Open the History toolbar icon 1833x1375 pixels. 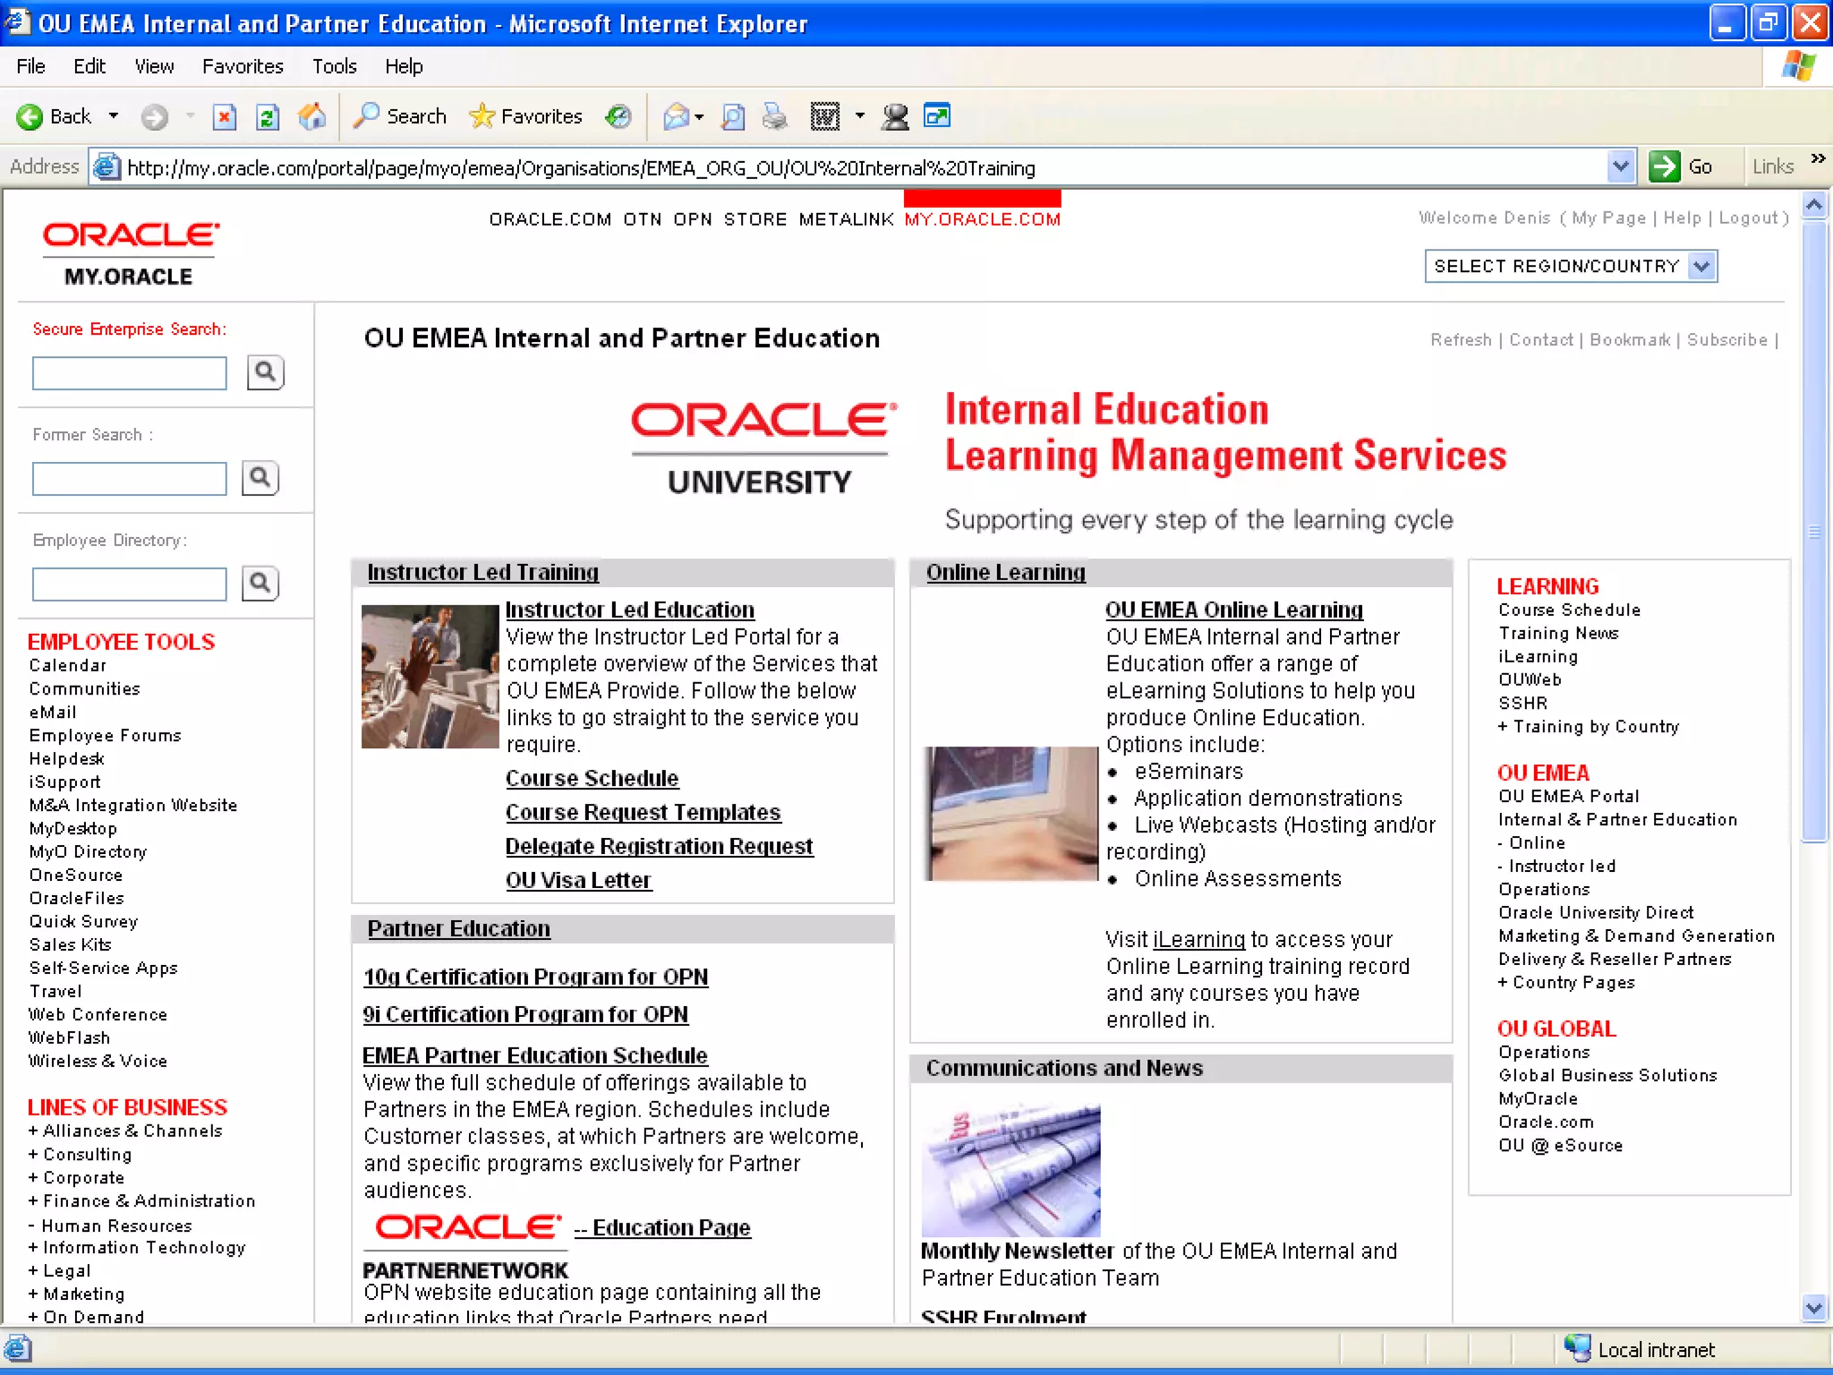pyautogui.click(x=618, y=116)
